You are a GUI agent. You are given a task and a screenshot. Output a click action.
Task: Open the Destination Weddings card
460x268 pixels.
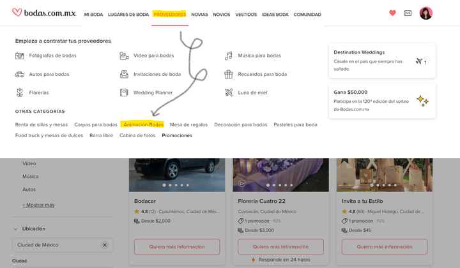pos(382,61)
